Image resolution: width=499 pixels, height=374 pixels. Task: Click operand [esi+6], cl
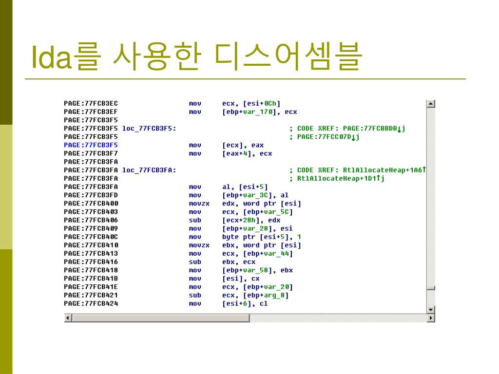pyautogui.click(x=245, y=303)
